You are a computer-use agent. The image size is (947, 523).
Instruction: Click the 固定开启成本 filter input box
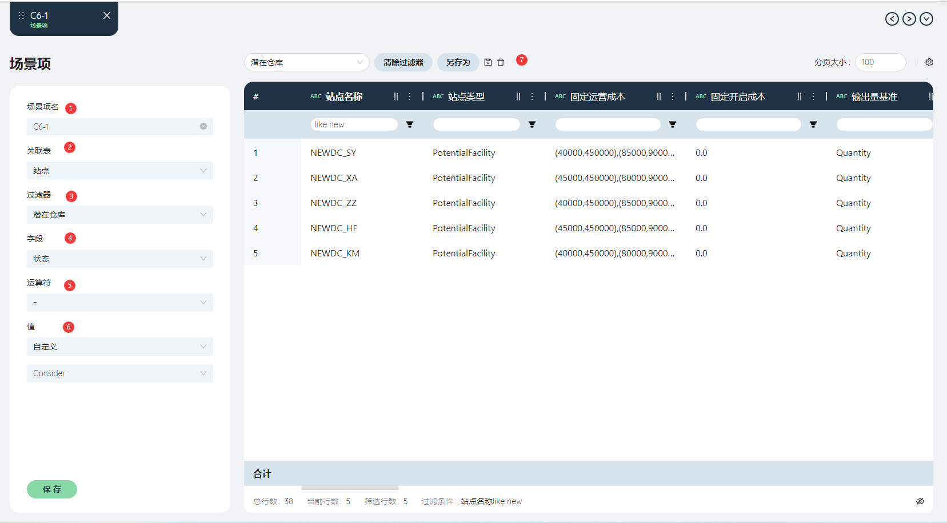[x=749, y=124]
